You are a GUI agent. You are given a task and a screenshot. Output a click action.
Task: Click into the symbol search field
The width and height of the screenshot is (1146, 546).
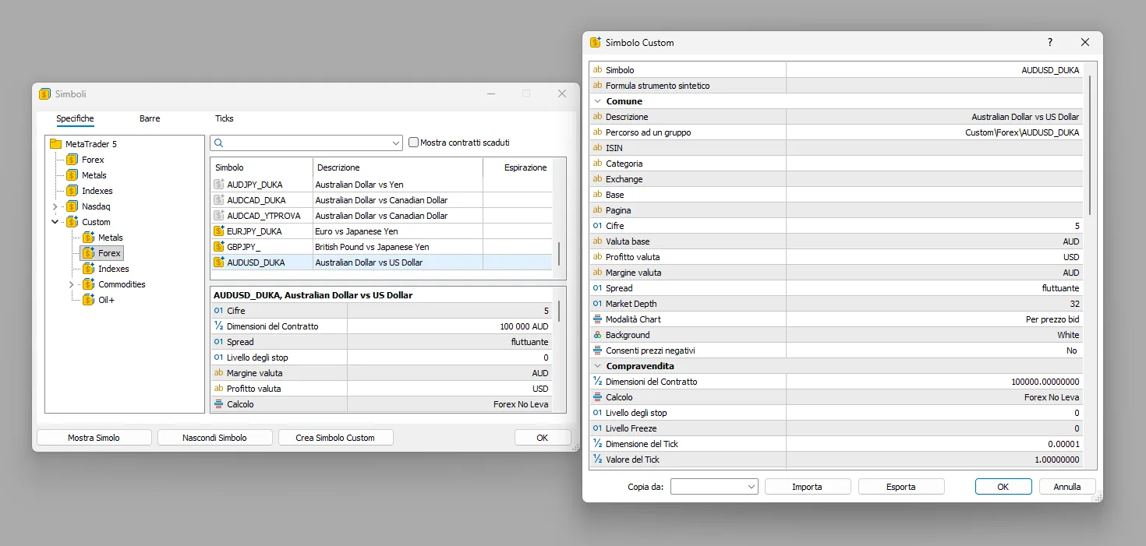tap(307, 143)
